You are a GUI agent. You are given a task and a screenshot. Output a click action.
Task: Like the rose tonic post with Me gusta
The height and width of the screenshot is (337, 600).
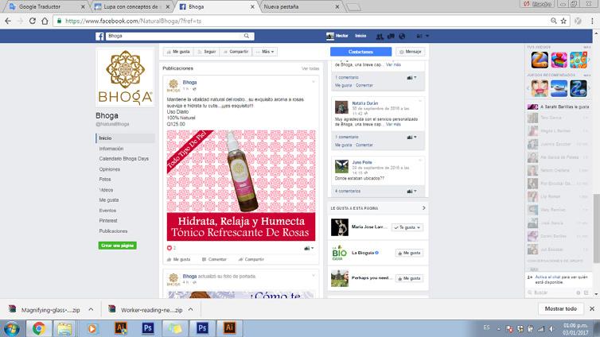(x=178, y=259)
